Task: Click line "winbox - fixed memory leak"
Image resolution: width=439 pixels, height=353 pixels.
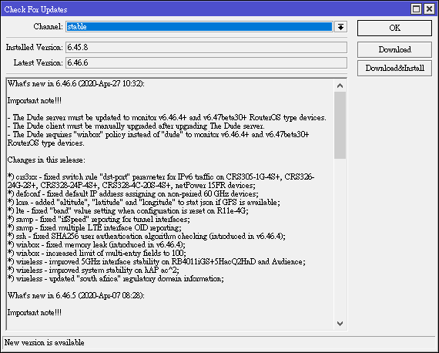Action: coord(96,244)
